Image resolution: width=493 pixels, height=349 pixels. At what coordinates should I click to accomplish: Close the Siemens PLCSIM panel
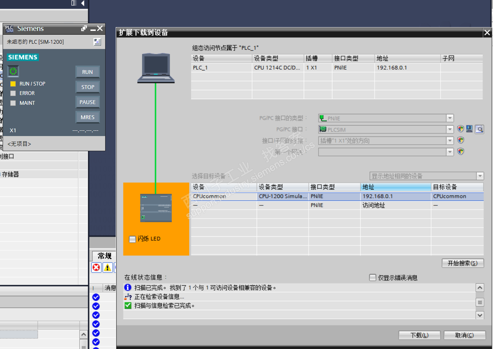click(100, 28)
